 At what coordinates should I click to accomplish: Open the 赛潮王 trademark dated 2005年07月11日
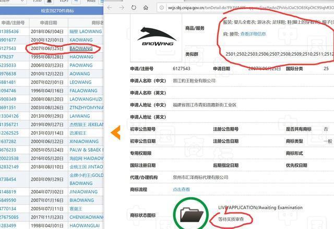tap(76, 209)
